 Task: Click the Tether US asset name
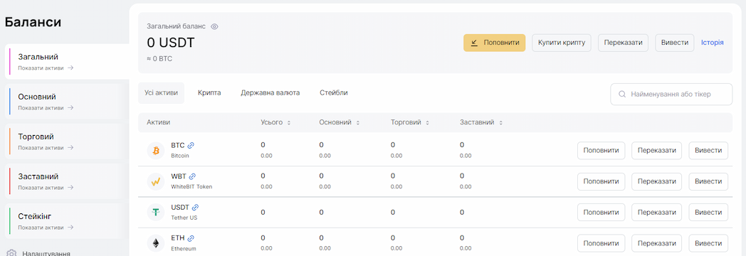pyautogui.click(x=184, y=218)
